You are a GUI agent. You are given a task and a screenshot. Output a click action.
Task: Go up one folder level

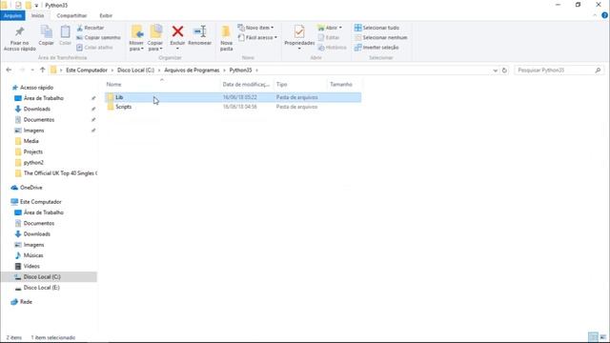42,70
